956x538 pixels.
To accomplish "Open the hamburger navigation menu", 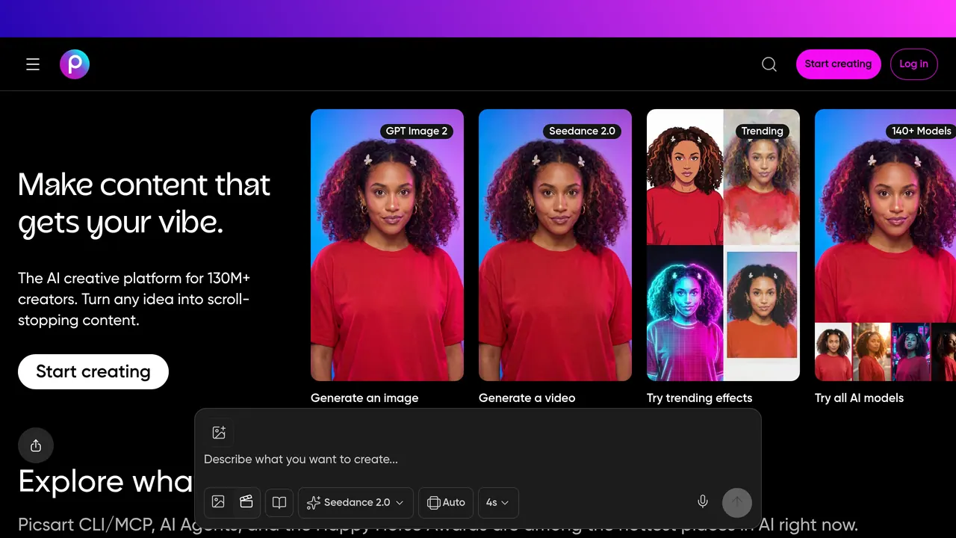I will pyautogui.click(x=33, y=65).
